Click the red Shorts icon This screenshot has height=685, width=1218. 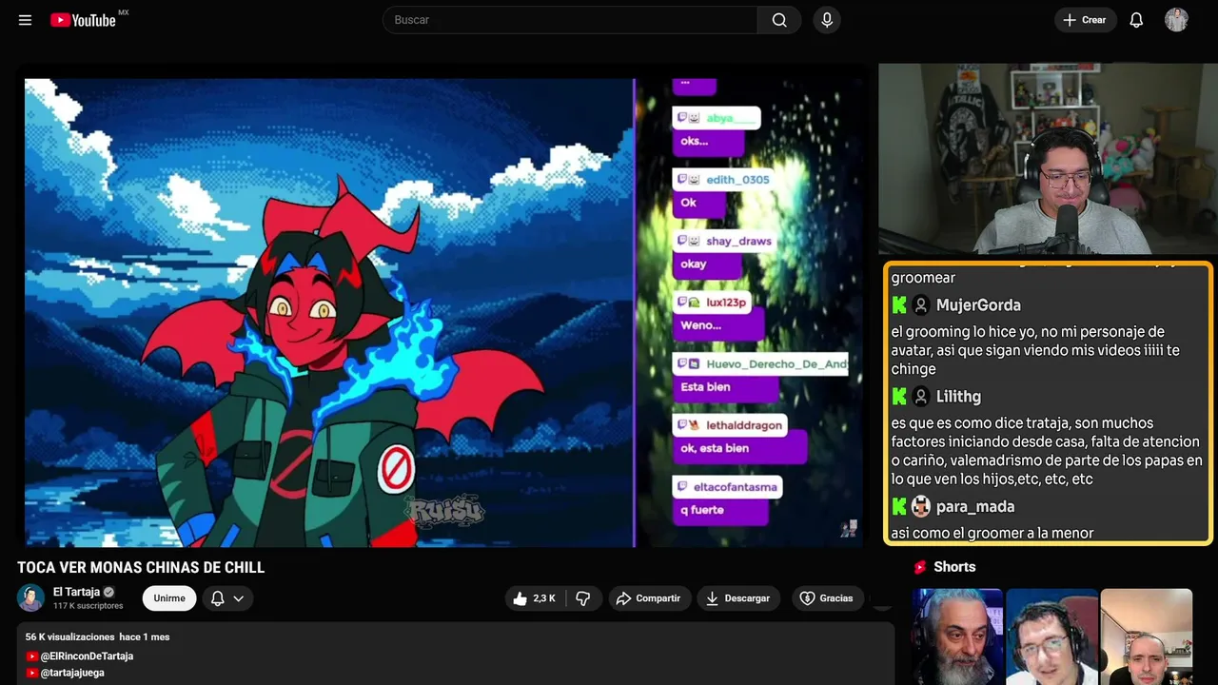(x=920, y=567)
